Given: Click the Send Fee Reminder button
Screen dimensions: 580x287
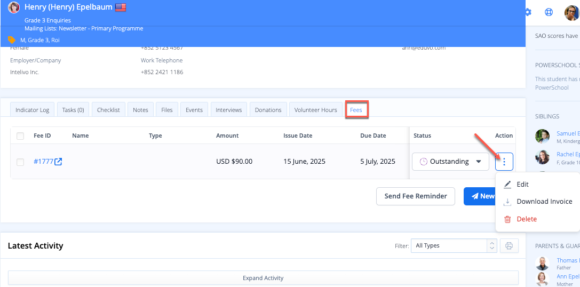Looking at the screenshot, I should [x=415, y=196].
